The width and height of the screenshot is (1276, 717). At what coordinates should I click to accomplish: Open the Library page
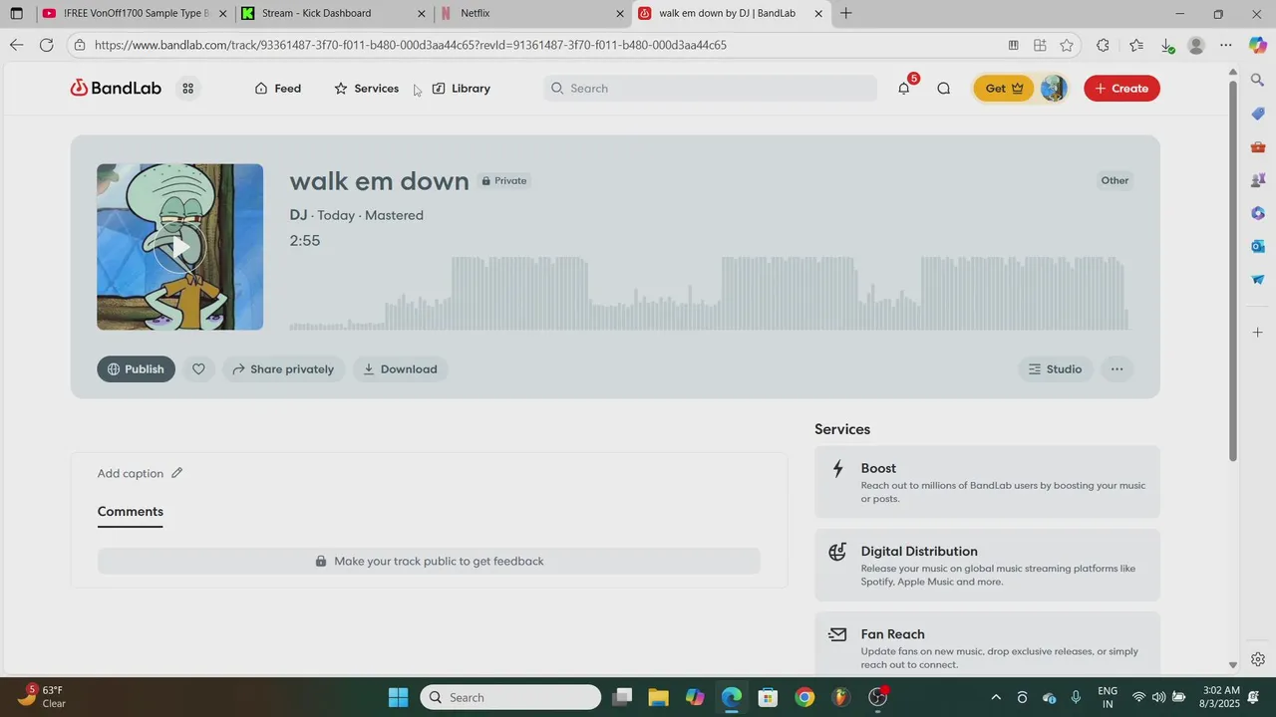[461, 88]
